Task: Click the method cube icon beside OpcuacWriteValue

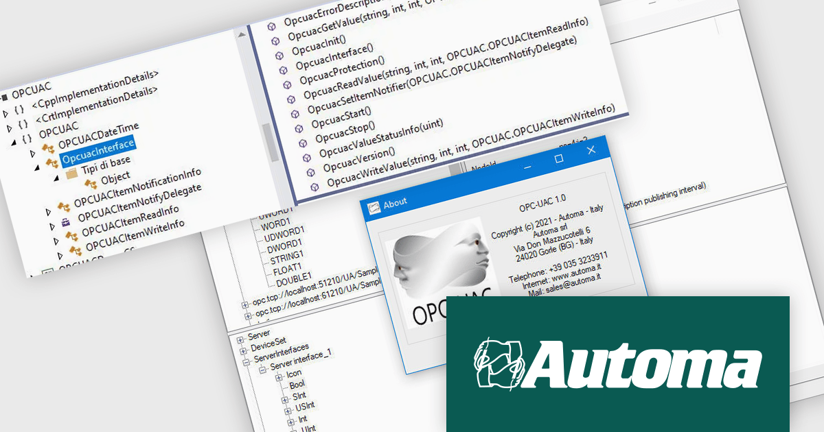Action: point(313,186)
